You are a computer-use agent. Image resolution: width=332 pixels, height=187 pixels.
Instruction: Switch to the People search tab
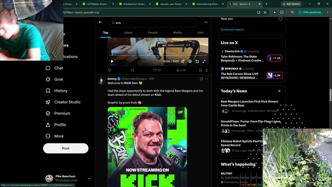pos(153,32)
